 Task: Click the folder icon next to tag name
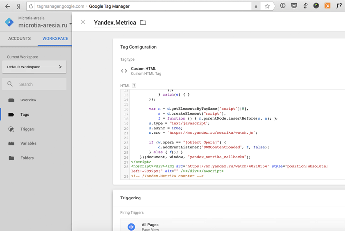pos(143,23)
